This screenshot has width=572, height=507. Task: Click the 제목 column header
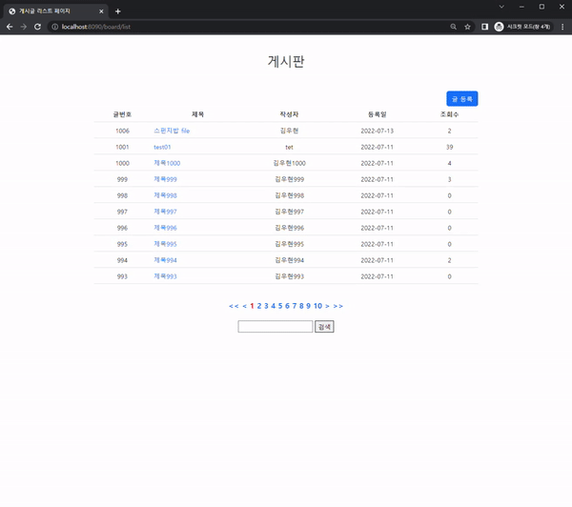(x=197, y=114)
